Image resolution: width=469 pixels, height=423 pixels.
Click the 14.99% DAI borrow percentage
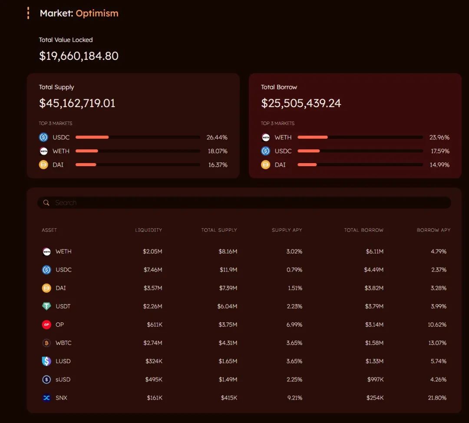click(439, 165)
